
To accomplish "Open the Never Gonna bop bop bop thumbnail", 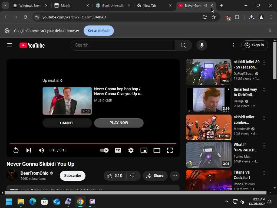I will [67, 101].
